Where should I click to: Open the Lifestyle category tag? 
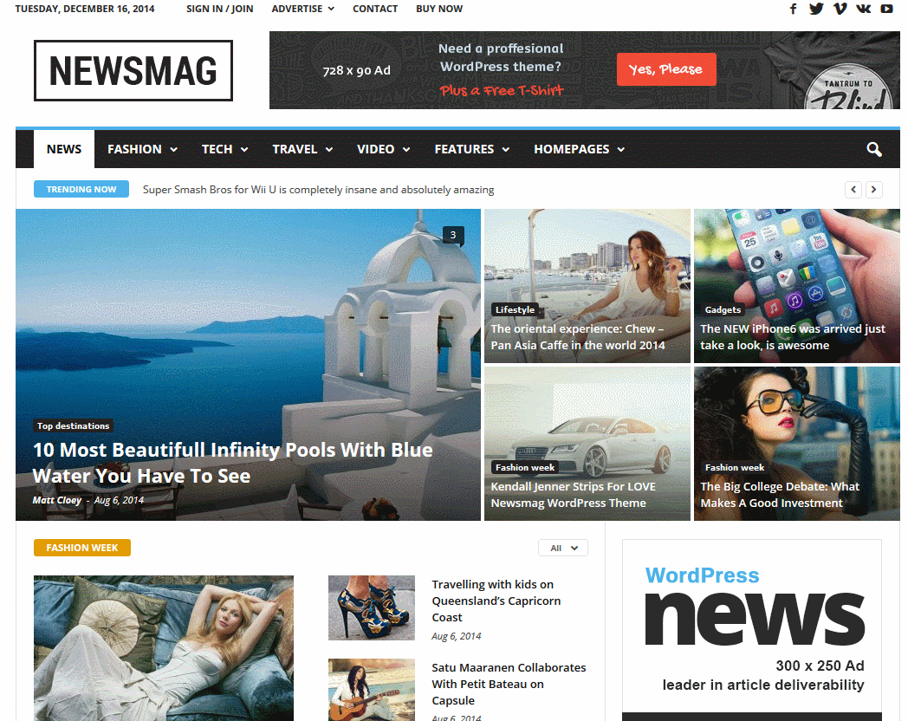pos(515,310)
